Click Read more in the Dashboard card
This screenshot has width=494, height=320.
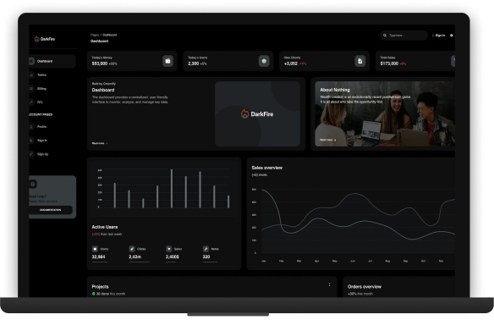(100, 143)
